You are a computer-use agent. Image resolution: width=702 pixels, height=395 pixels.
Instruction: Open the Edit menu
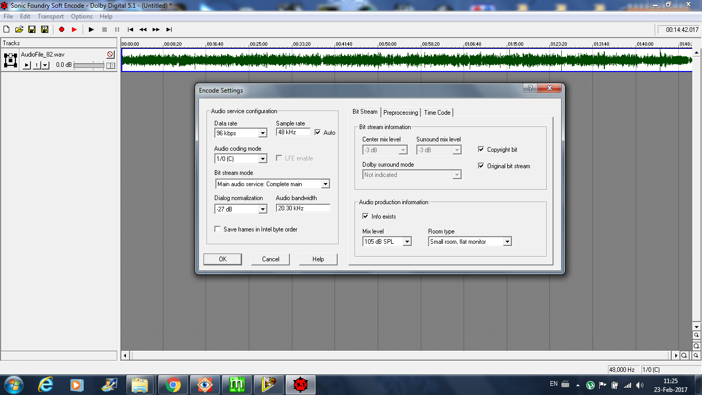point(25,16)
